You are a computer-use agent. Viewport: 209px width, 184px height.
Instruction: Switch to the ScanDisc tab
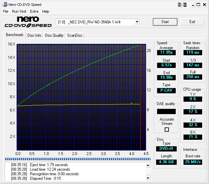(75, 35)
